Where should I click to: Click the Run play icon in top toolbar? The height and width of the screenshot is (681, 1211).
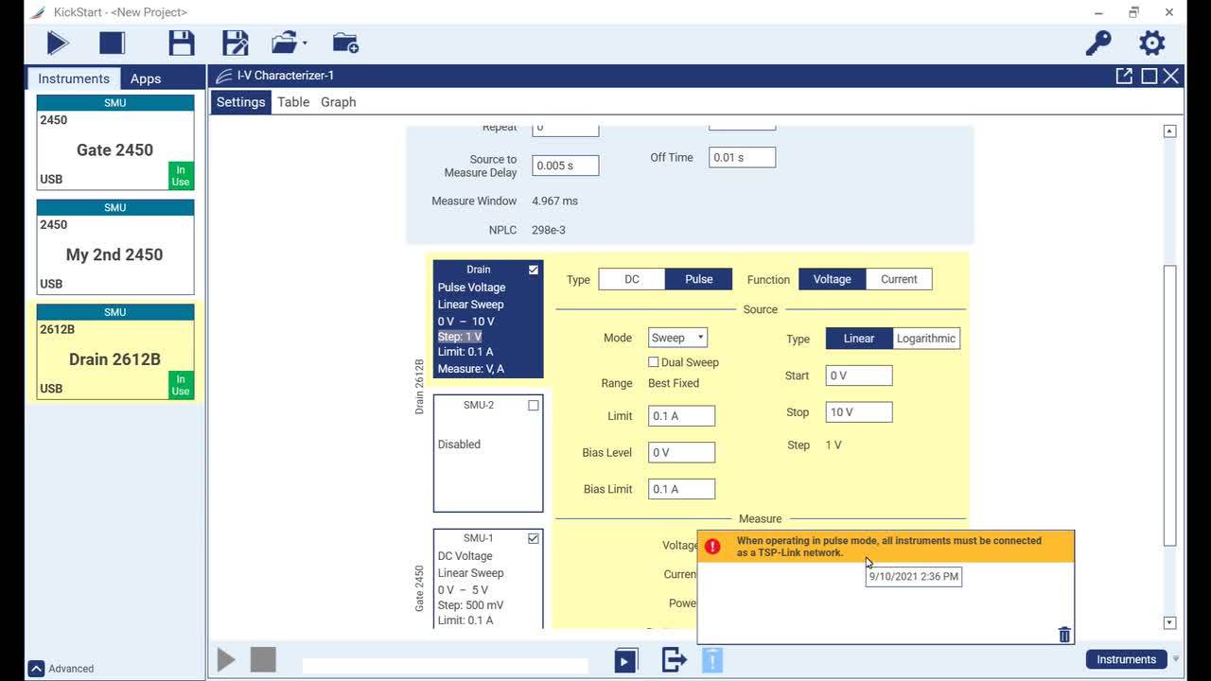point(58,44)
